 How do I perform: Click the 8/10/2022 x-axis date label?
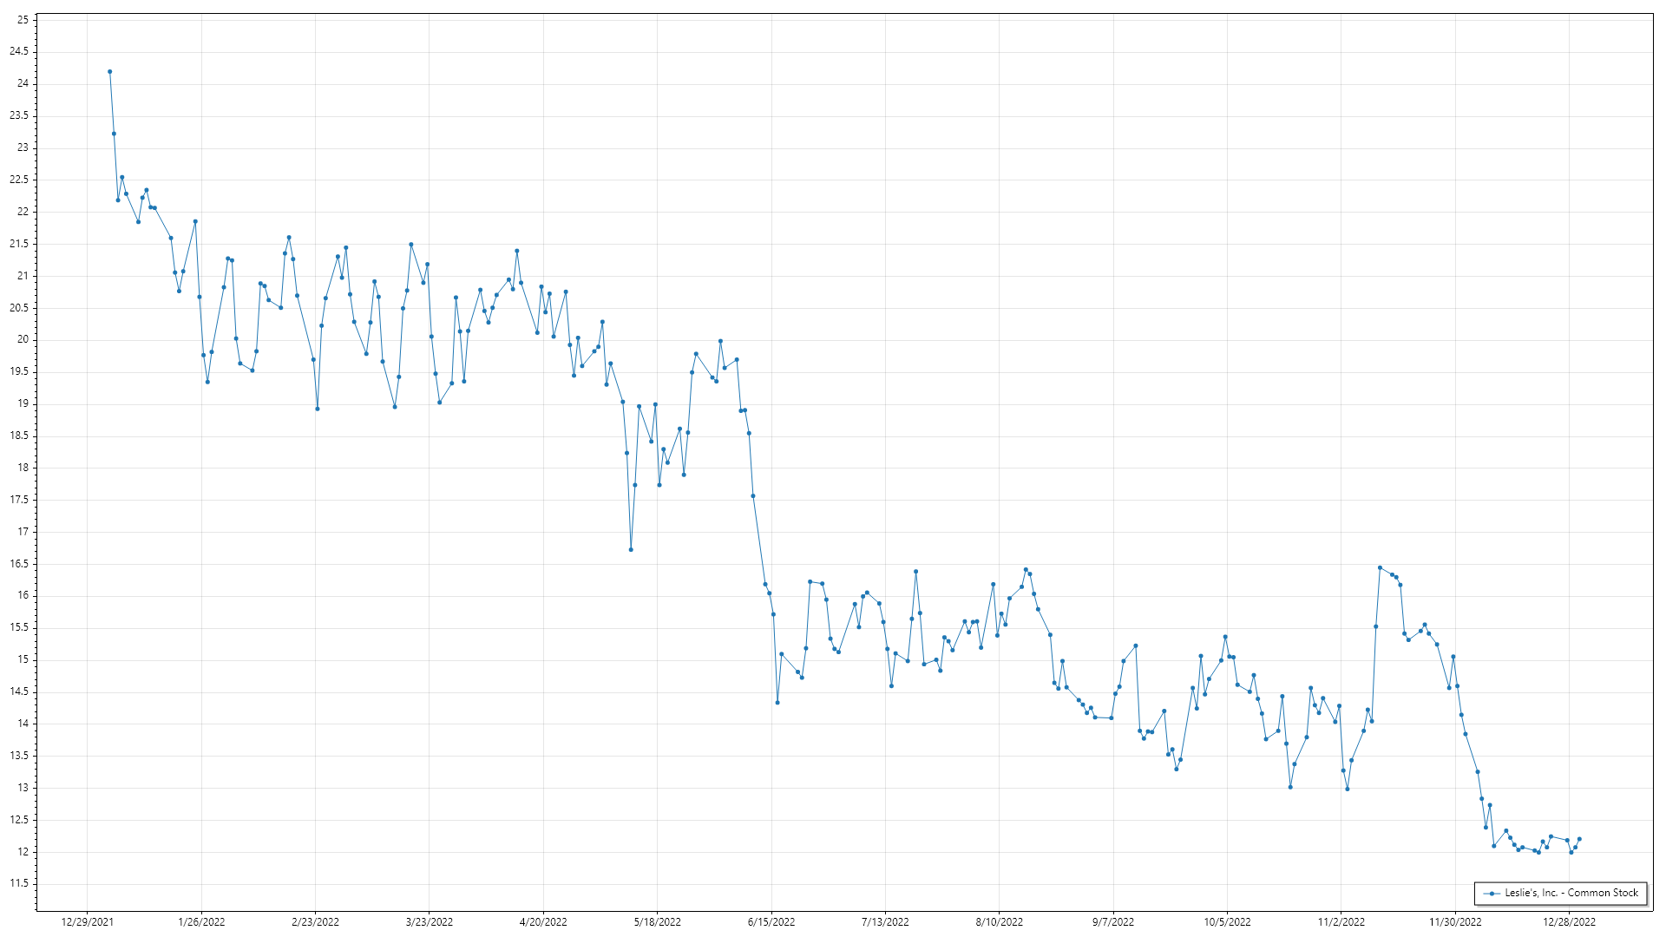(x=1000, y=922)
